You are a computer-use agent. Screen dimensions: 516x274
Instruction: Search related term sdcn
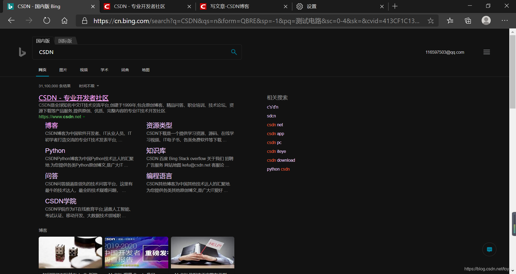point(271,116)
